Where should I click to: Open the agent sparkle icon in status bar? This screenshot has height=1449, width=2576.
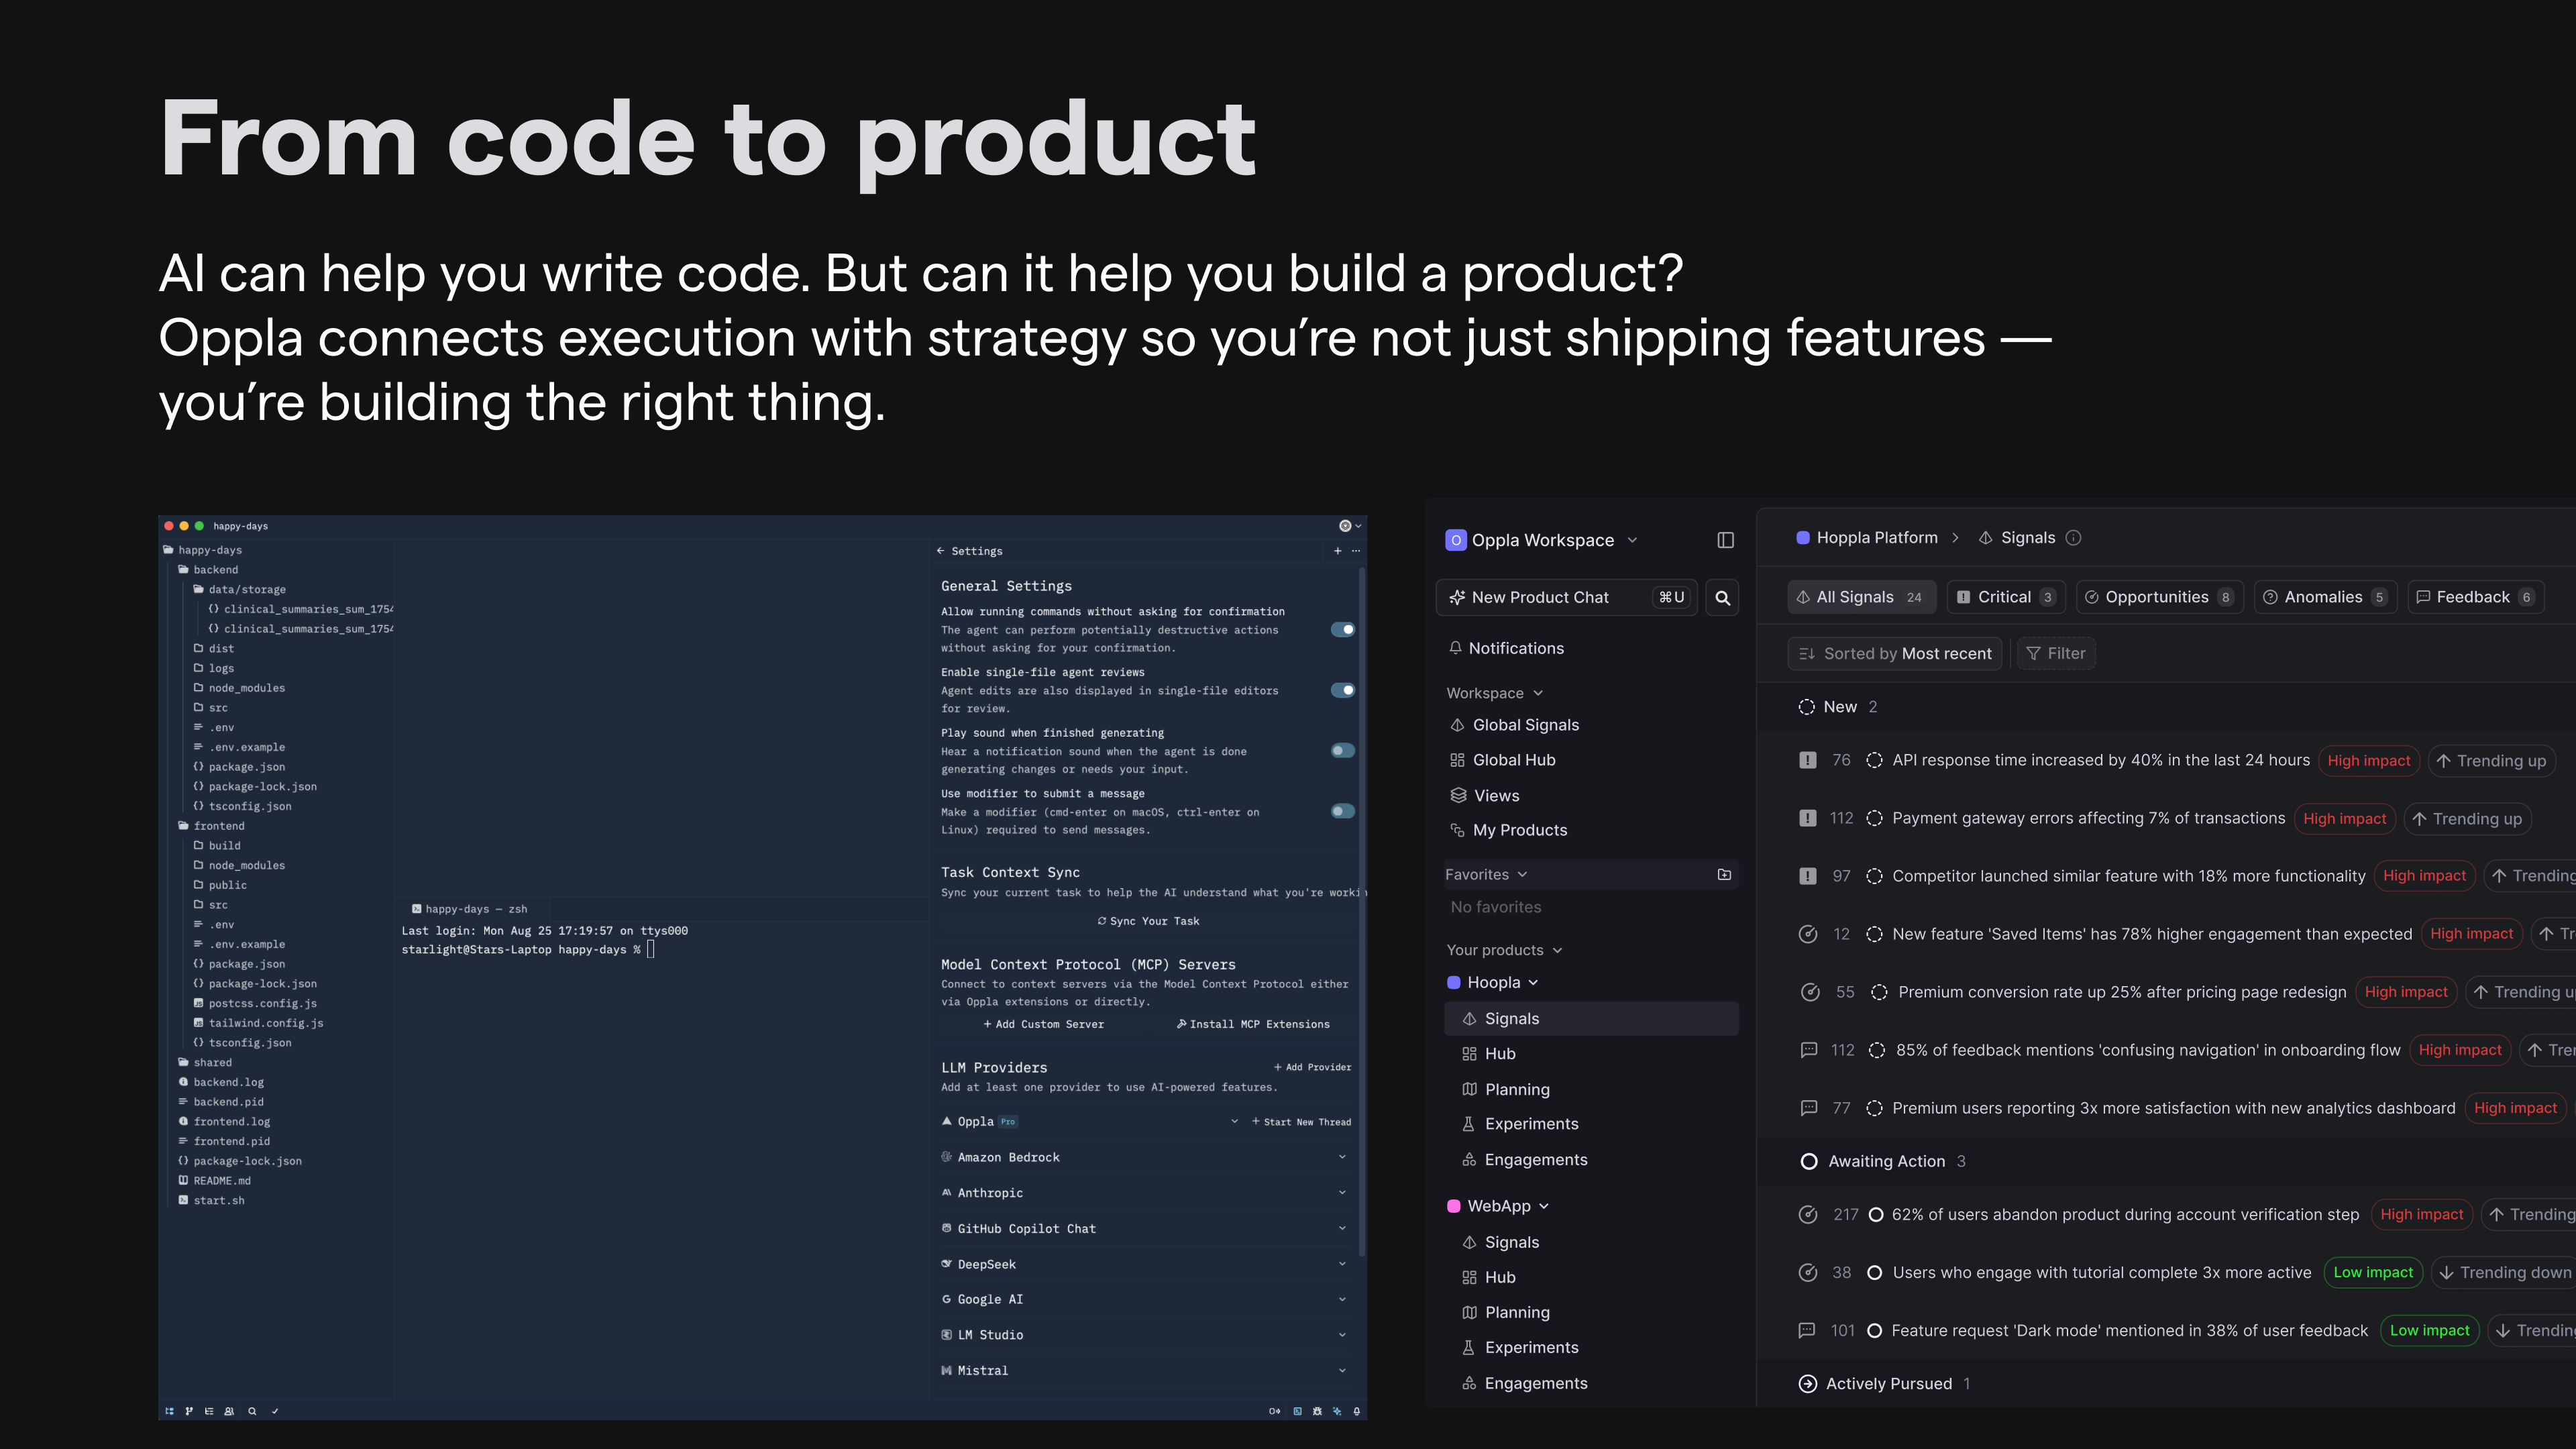1337,1411
